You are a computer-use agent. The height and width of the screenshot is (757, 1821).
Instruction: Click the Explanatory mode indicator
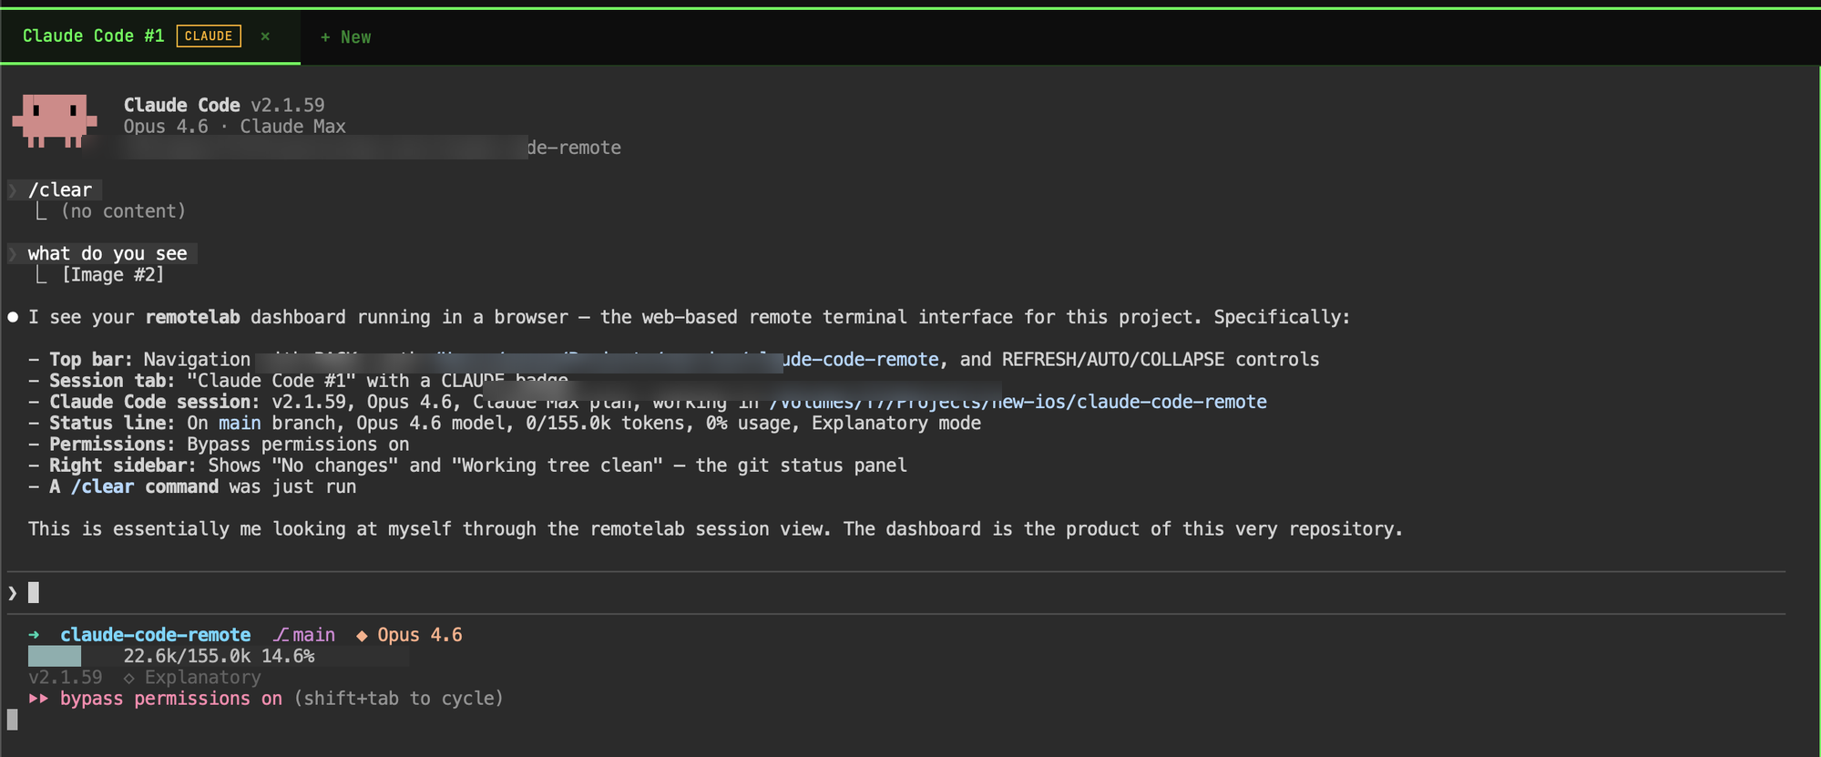coord(193,678)
